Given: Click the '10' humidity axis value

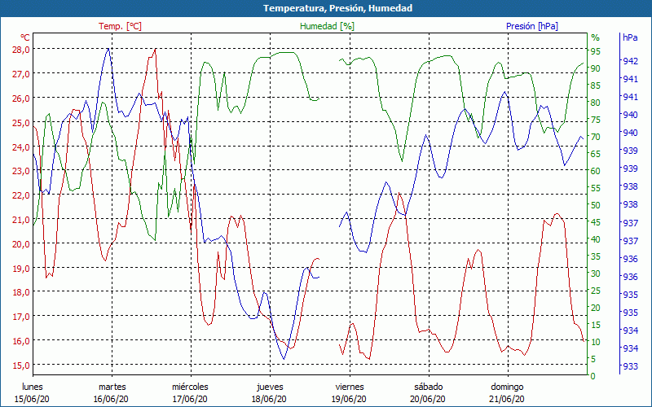Looking at the screenshot, I should 596,342.
